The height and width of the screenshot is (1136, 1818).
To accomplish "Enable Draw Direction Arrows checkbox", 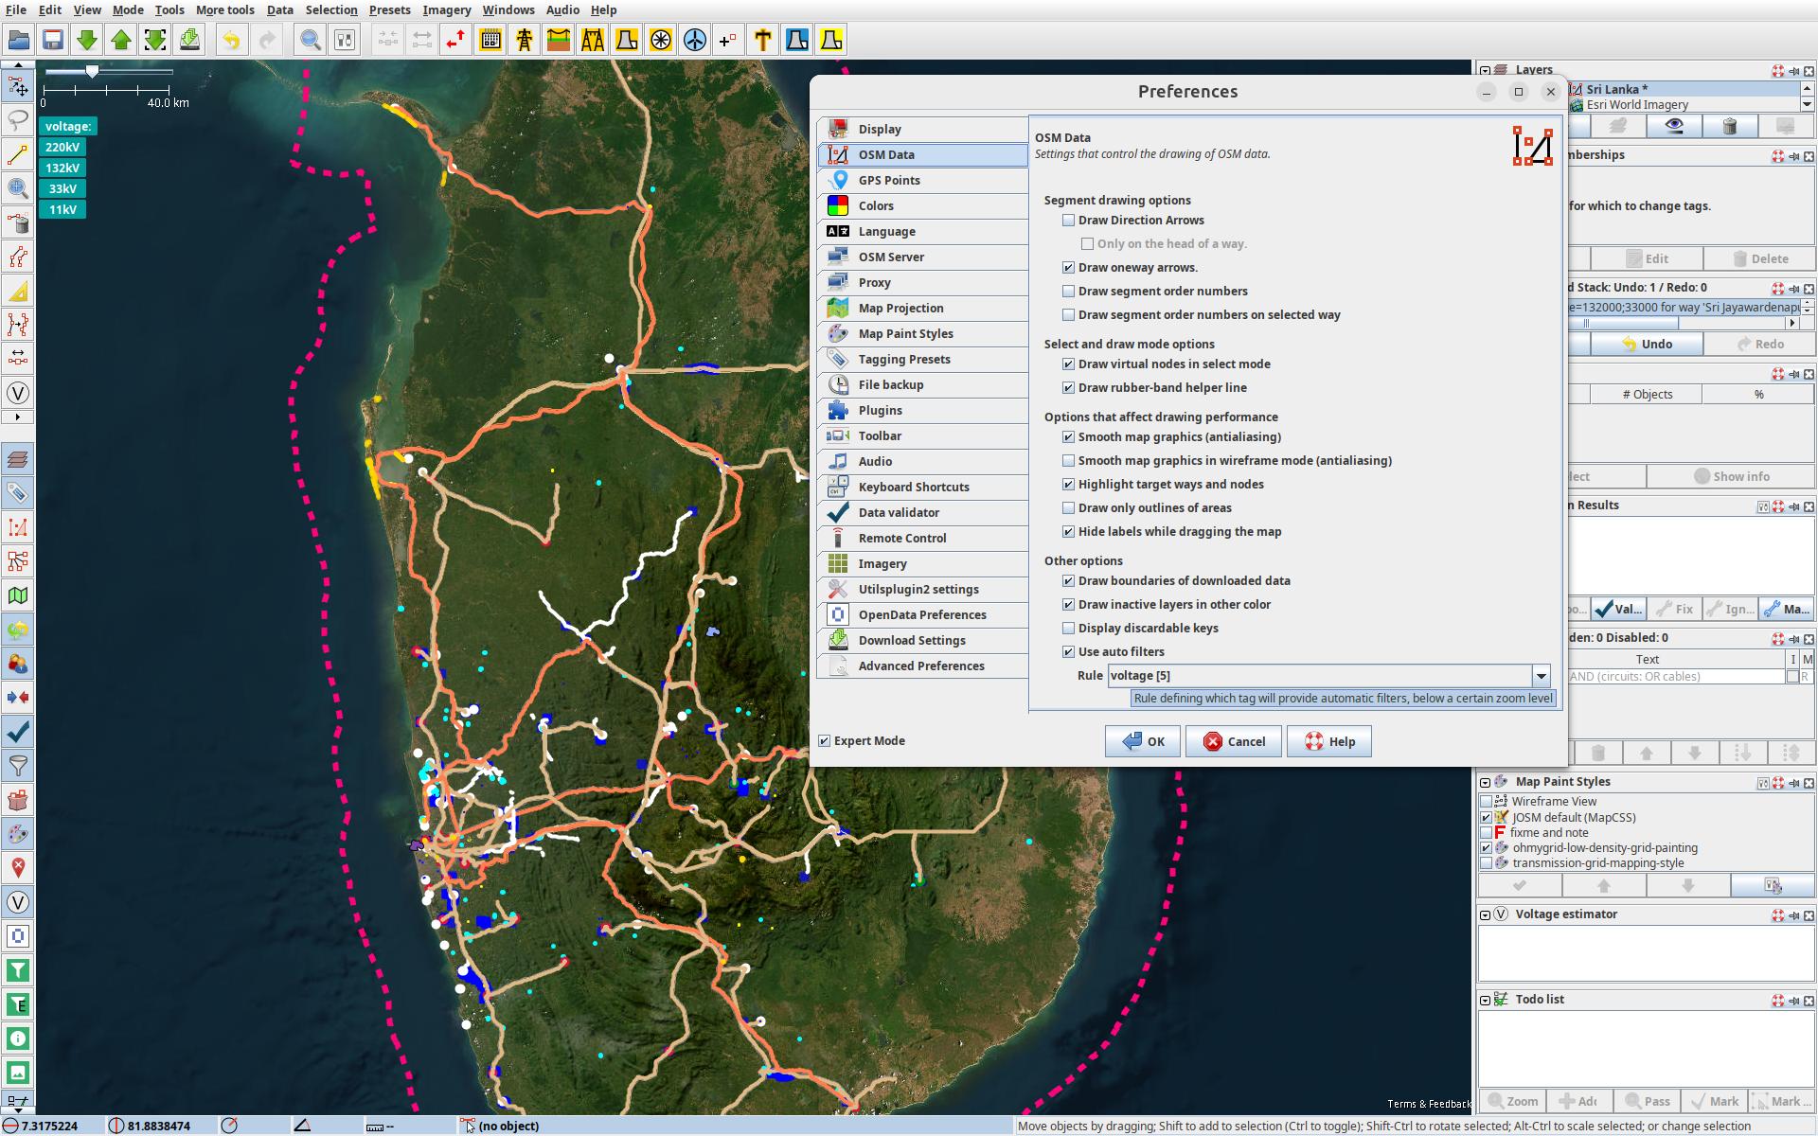I will click(1069, 221).
